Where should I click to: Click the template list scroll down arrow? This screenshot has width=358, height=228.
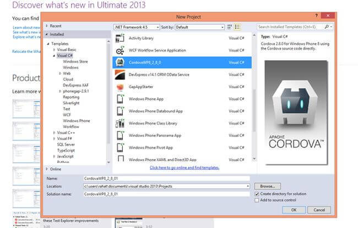click(254, 158)
